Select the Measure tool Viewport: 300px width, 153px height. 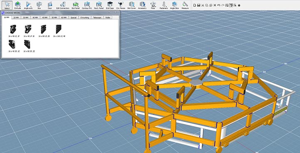pos(185,5)
